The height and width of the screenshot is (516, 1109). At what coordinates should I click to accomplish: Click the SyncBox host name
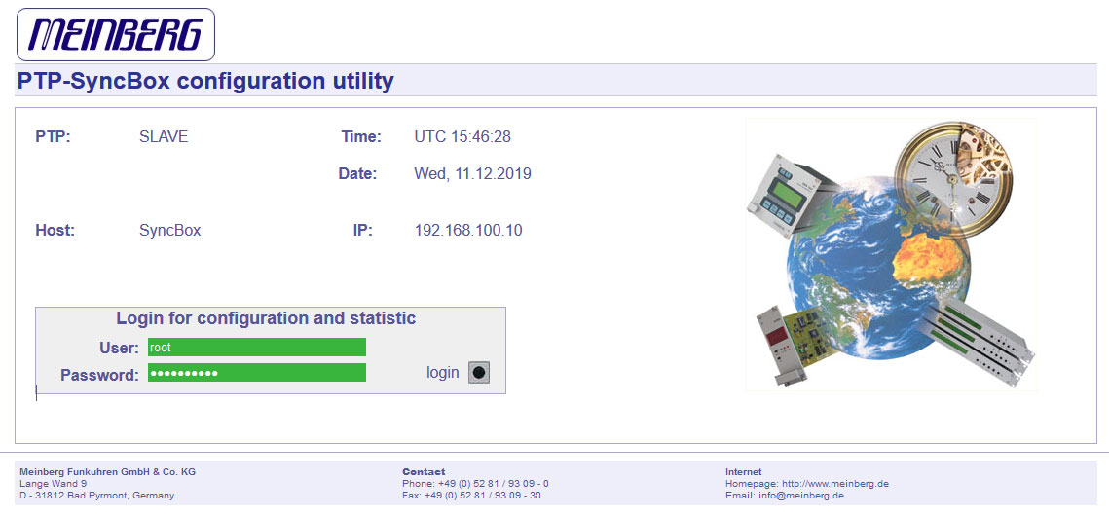click(x=170, y=231)
